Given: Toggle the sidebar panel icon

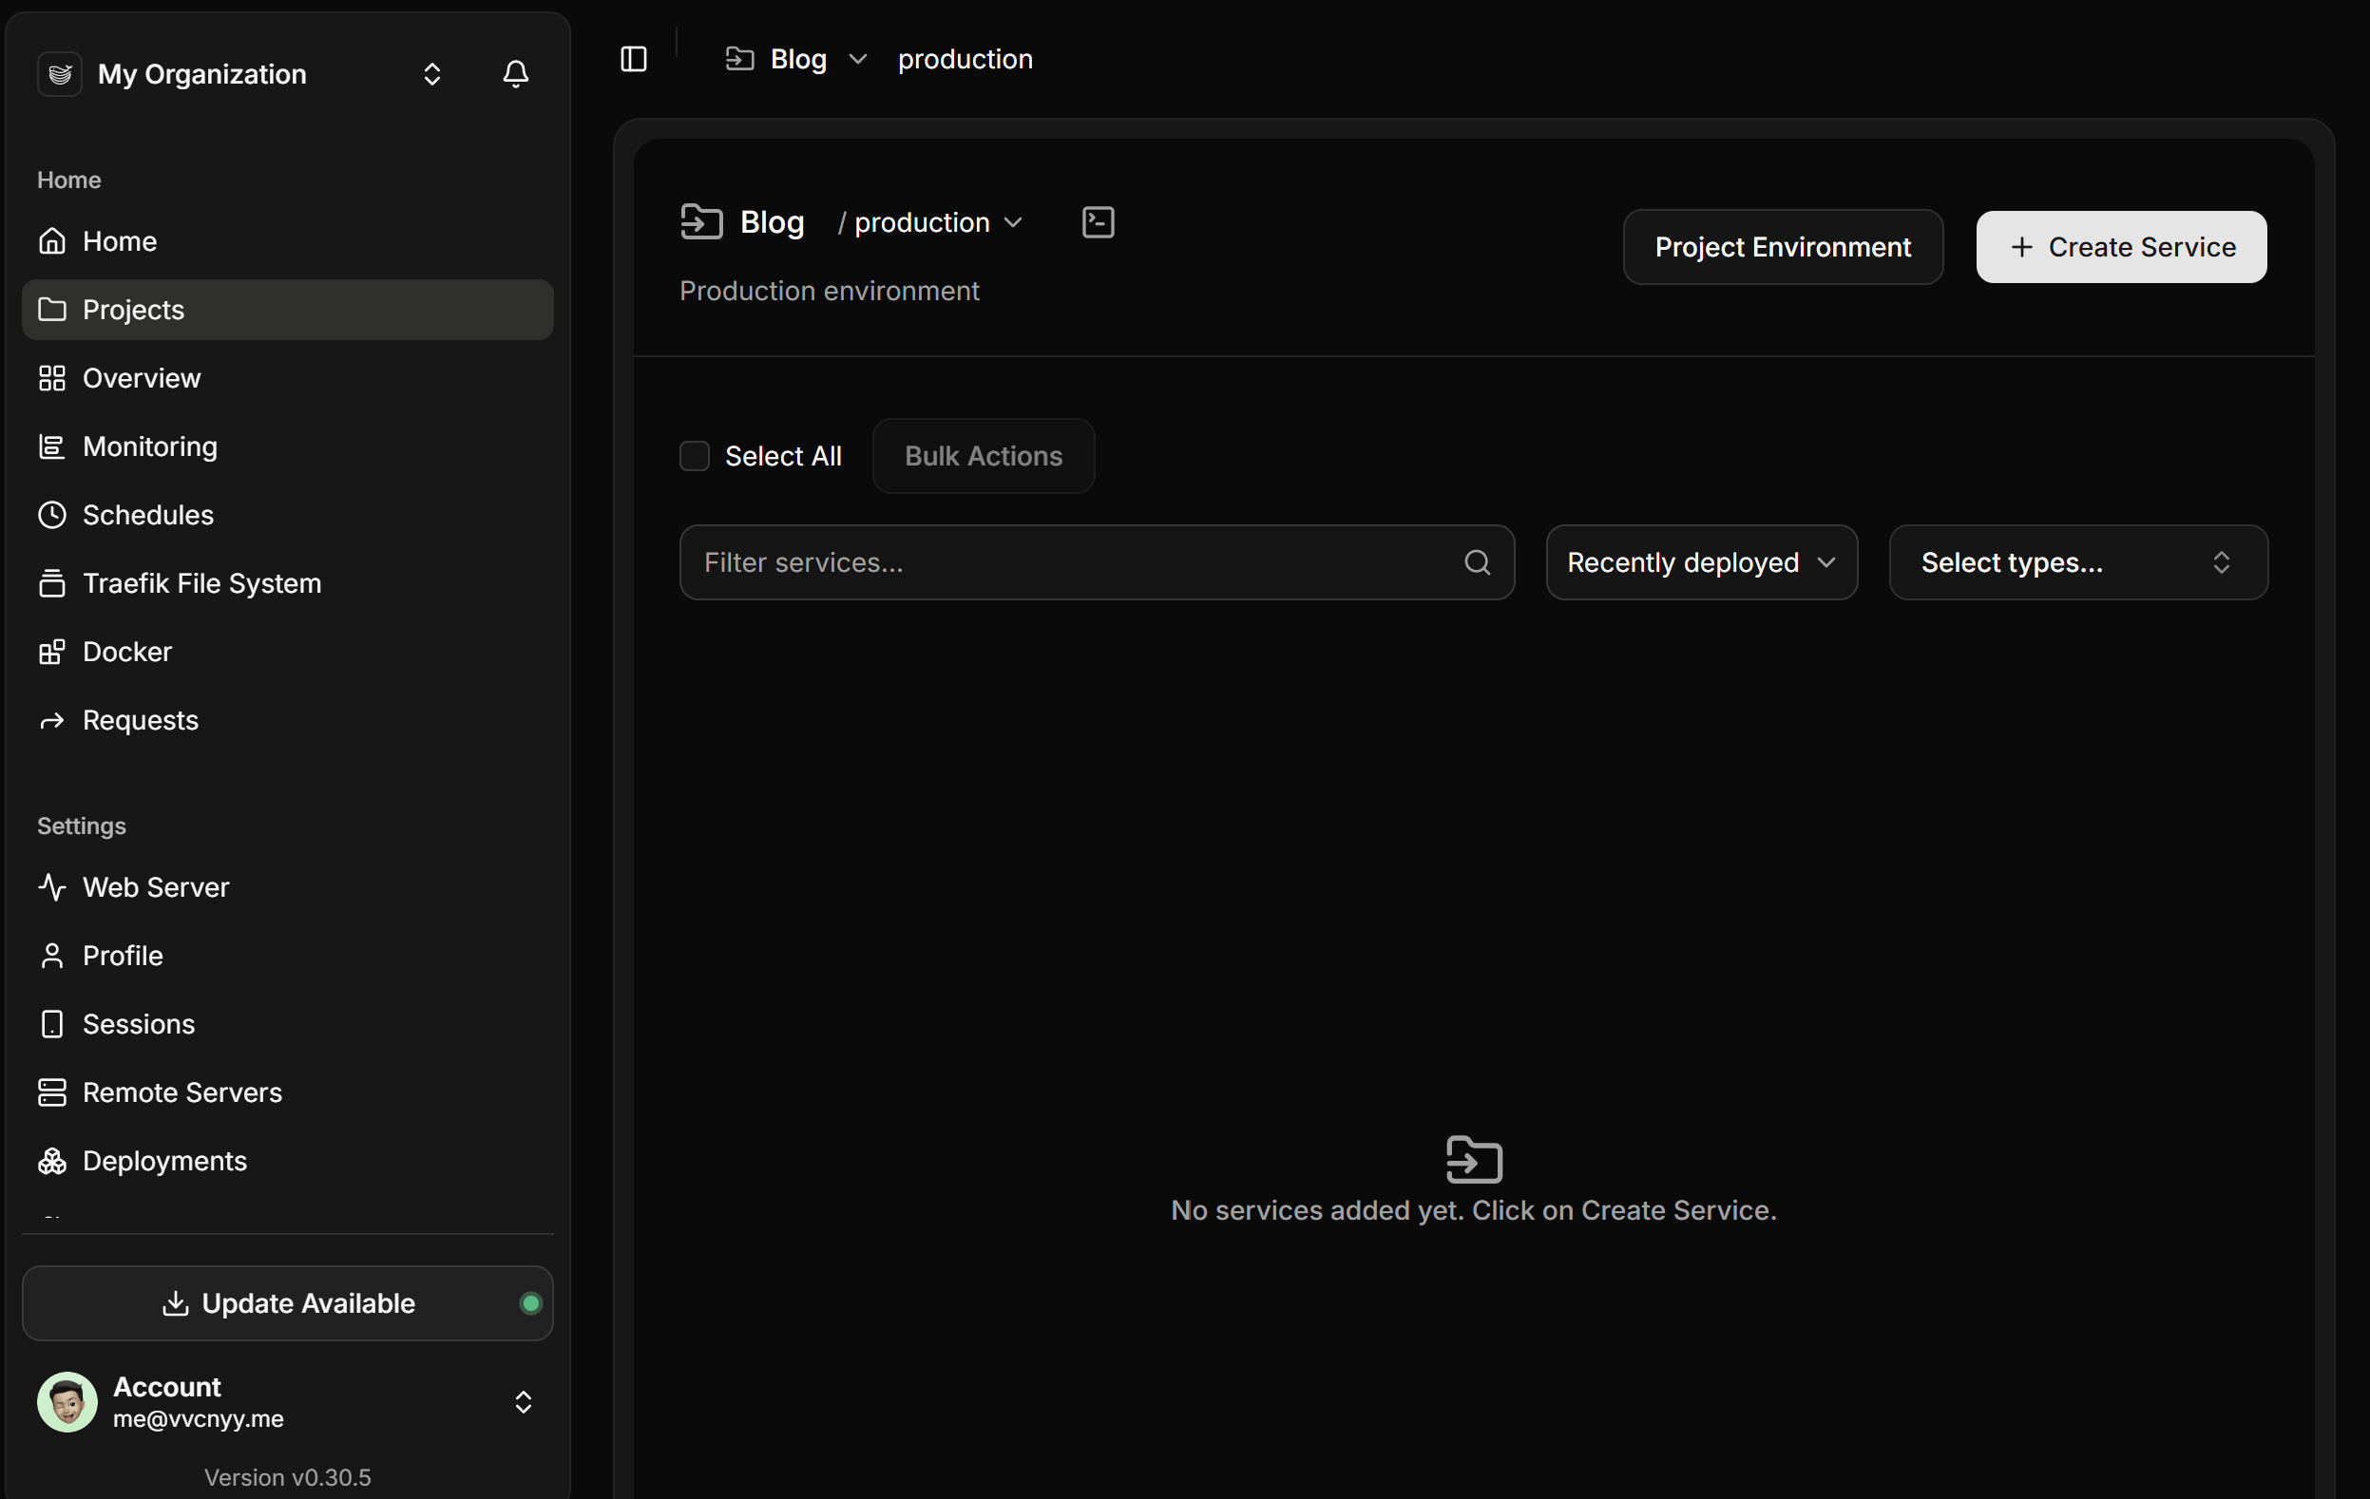Looking at the screenshot, I should 634,59.
